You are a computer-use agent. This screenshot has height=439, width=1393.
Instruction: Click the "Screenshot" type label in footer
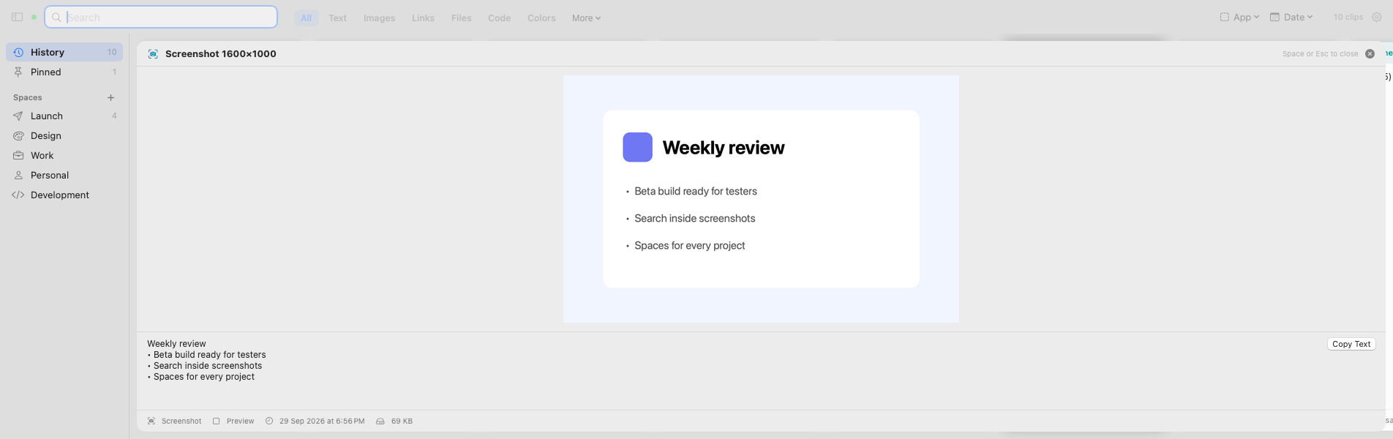tap(181, 421)
